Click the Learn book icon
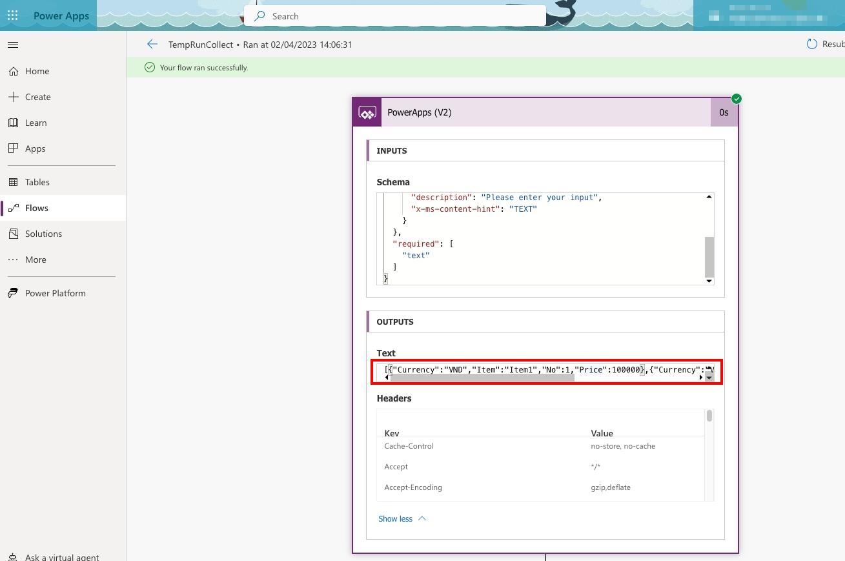This screenshot has height=561, width=845. tap(13, 123)
